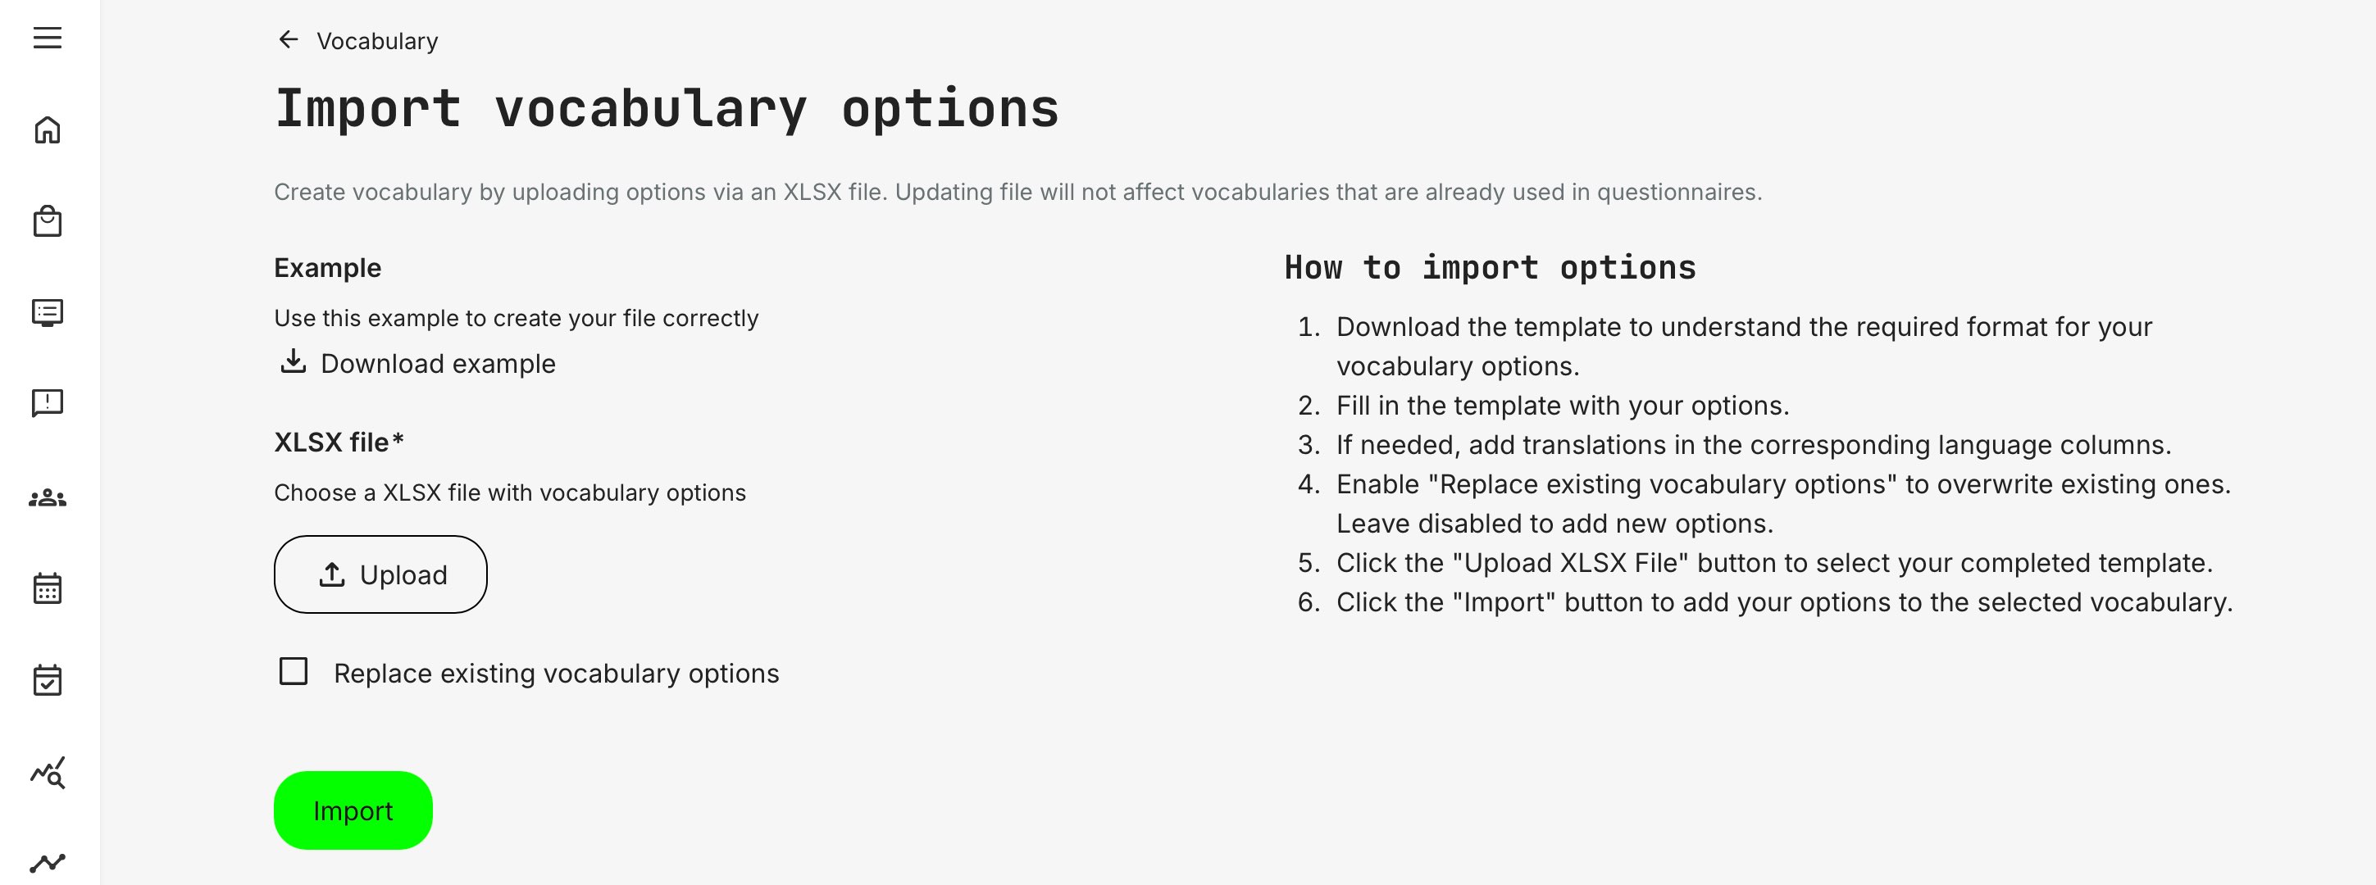Select the Home icon in sidebar
The height and width of the screenshot is (885, 2376).
(x=48, y=129)
